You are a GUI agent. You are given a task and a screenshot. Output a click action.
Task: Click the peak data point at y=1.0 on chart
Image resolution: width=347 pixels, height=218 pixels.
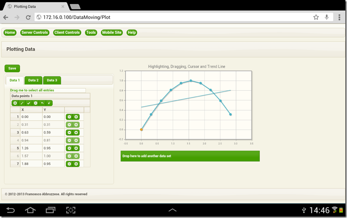191,81
